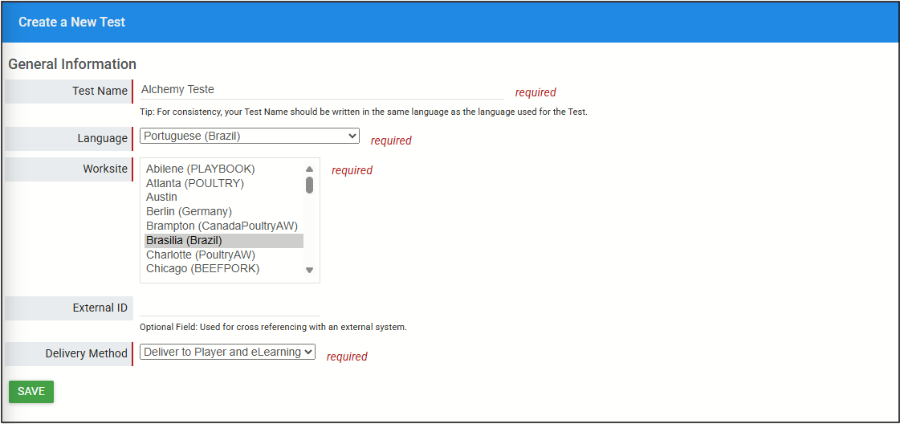Select Atlanta (POULTRY) worksite
The width and height of the screenshot is (900, 424).
tap(195, 183)
